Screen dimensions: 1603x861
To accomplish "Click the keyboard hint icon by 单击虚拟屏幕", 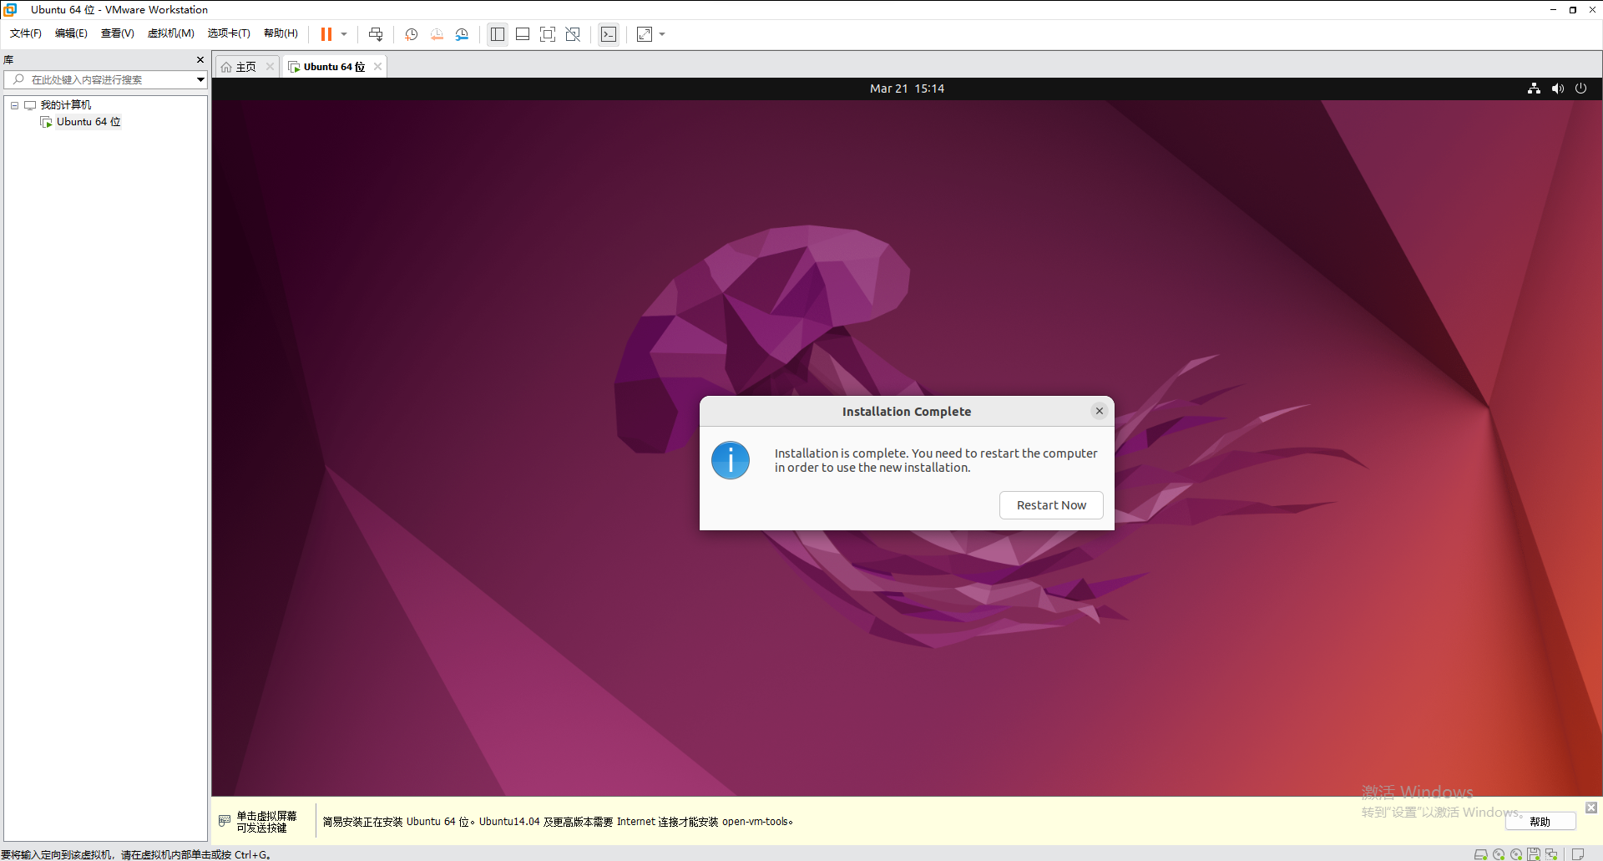I will [225, 821].
